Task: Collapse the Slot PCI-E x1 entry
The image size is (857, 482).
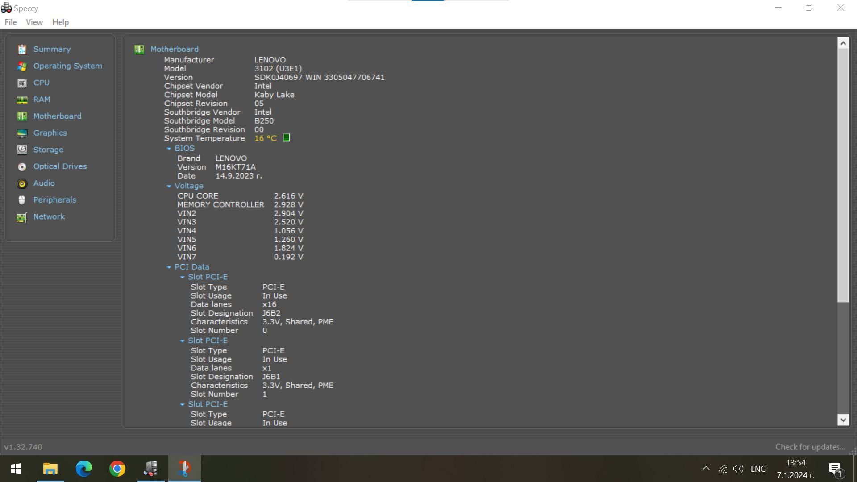Action: click(183, 341)
